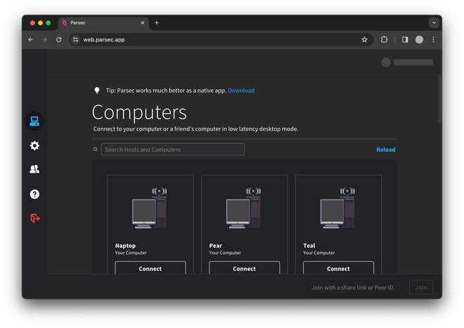Click the Join button
Image resolution: width=464 pixels, height=328 pixels.
[x=421, y=287]
